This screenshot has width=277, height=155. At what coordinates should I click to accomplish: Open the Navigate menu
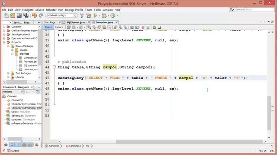click(28, 10)
